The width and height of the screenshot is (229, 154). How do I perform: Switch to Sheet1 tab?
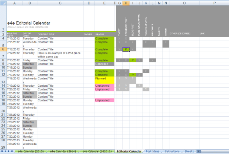click(189, 151)
